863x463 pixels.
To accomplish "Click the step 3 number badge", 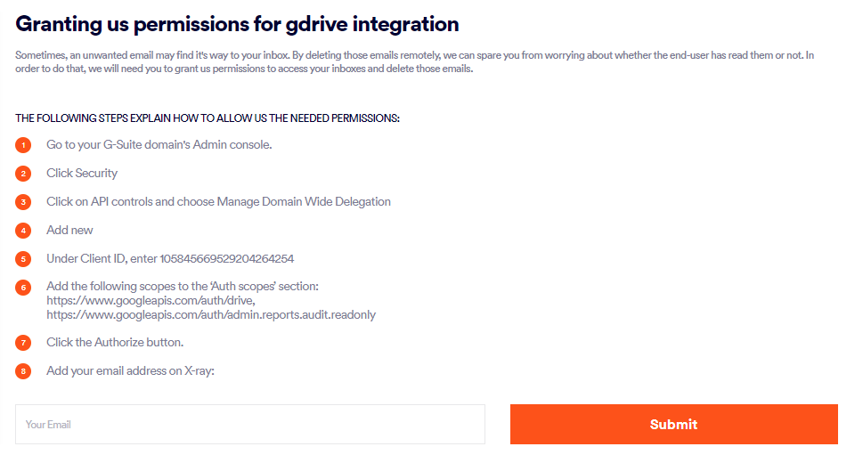I will pos(23,202).
